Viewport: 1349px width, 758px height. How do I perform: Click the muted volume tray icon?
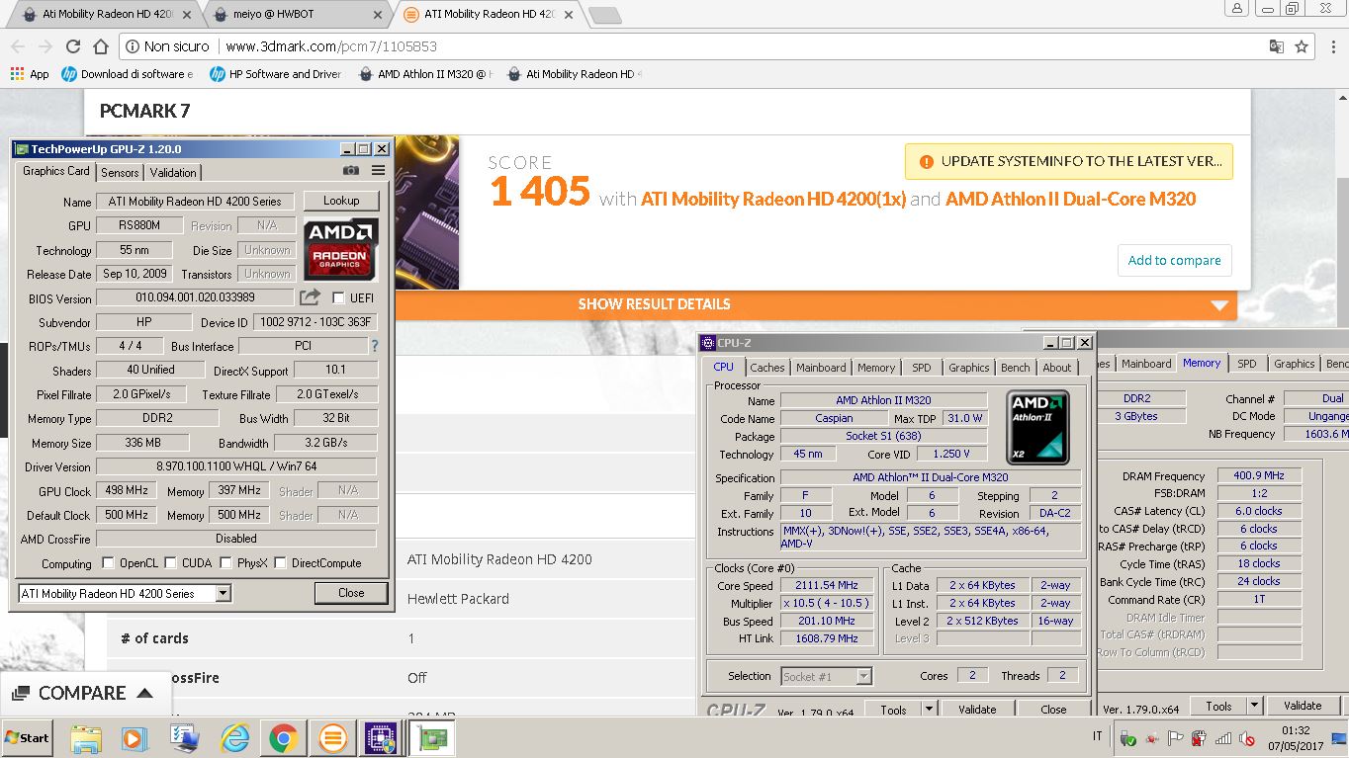coord(1246,737)
